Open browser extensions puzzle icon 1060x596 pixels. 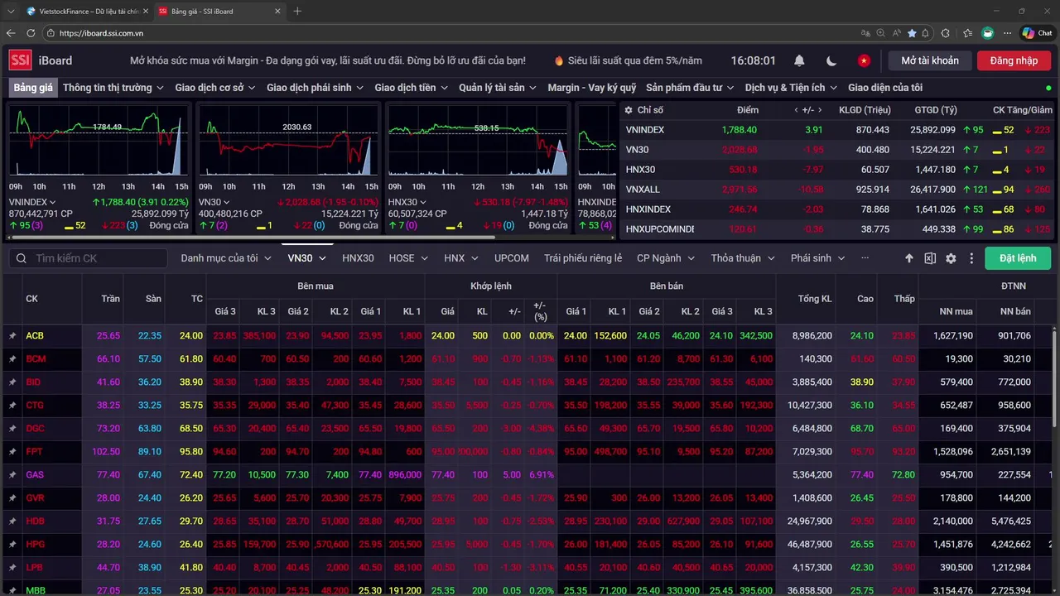point(946,33)
